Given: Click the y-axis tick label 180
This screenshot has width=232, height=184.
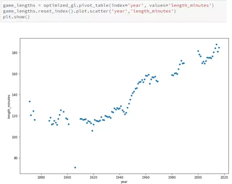Looking at the screenshot, I should pos(15,53).
